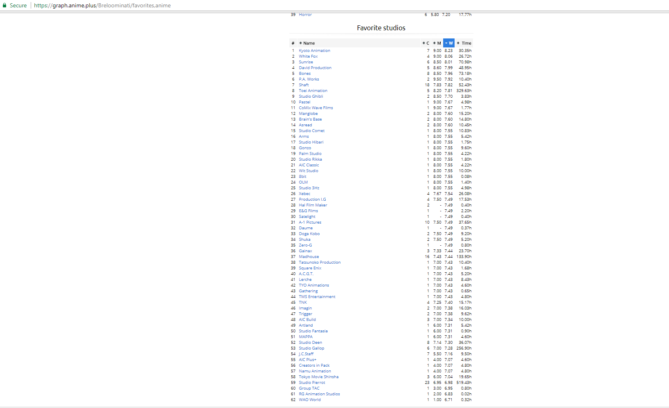Open Sunrise studio link
The image size is (669, 408).
[306, 62]
